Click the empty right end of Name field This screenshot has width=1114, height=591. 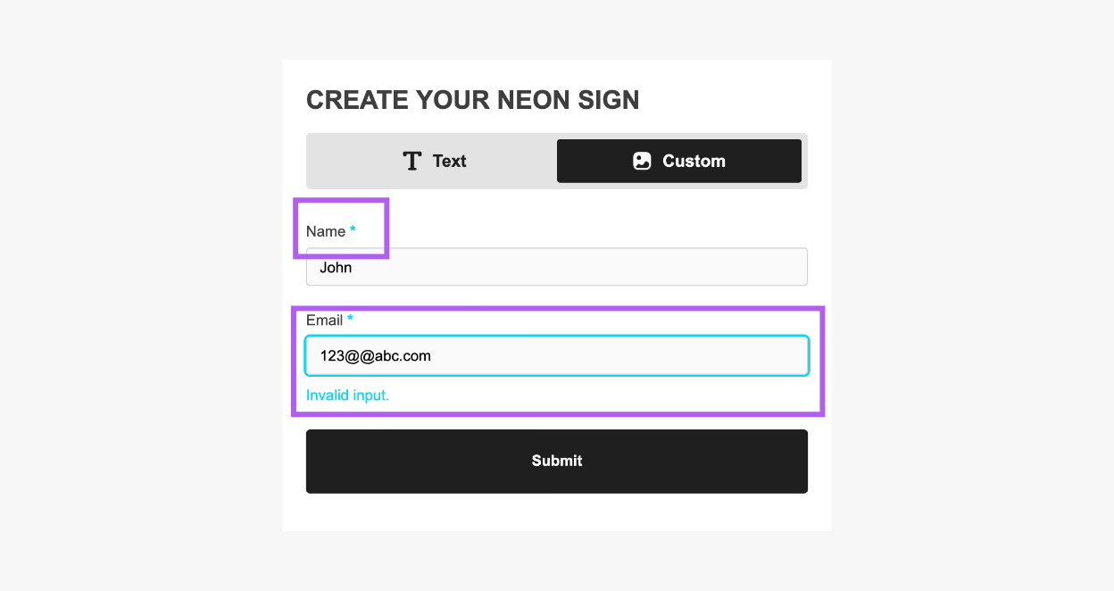768,267
